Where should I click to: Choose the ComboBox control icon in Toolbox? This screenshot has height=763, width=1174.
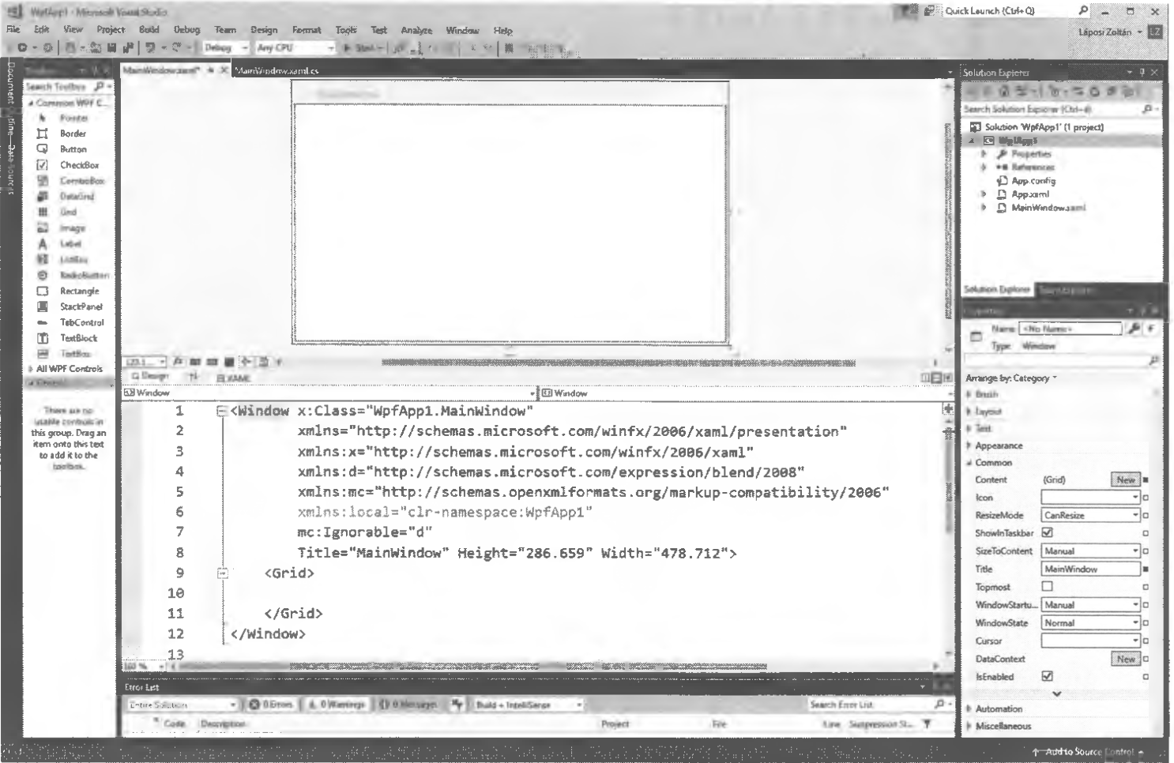pyautogui.click(x=43, y=181)
